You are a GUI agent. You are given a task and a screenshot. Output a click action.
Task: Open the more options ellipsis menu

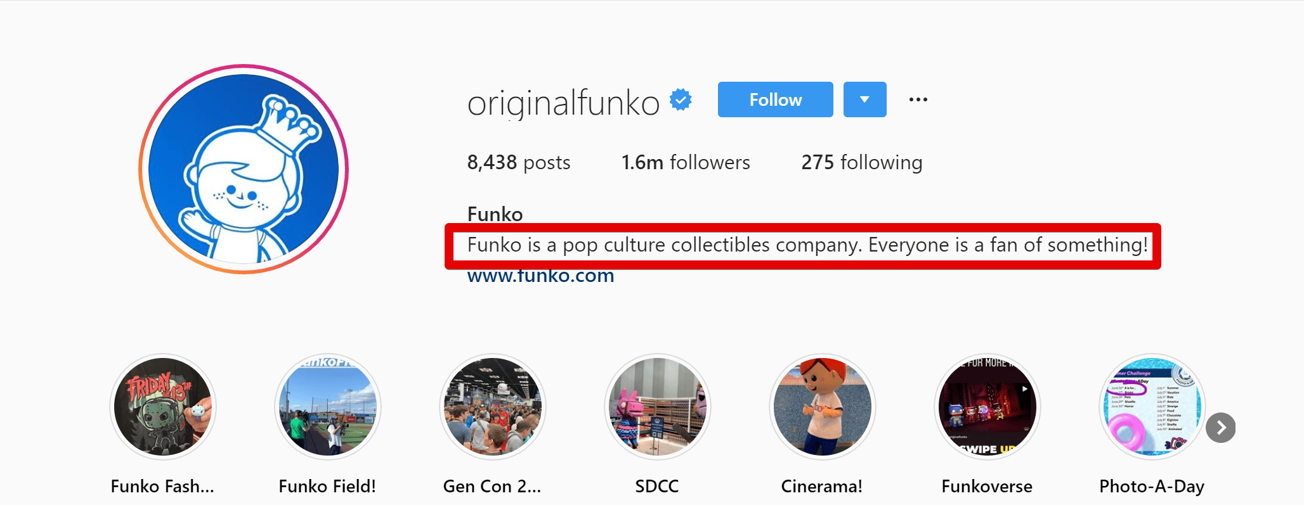(x=918, y=99)
